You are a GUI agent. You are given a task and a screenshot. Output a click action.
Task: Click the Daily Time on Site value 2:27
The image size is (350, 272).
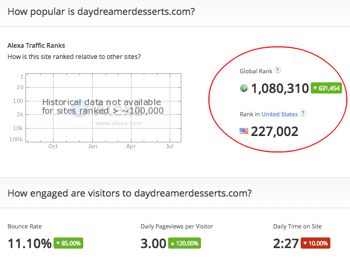(x=286, y=243)
